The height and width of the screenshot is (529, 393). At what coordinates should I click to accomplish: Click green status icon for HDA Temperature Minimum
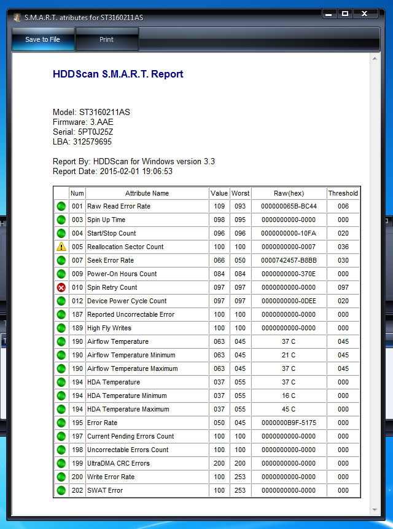[61, 396]
